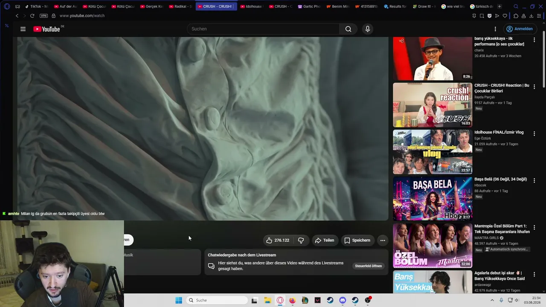Switch to the Radikal browser tab
Viewport: 546px width, 307px height.
tap(180, 6)
